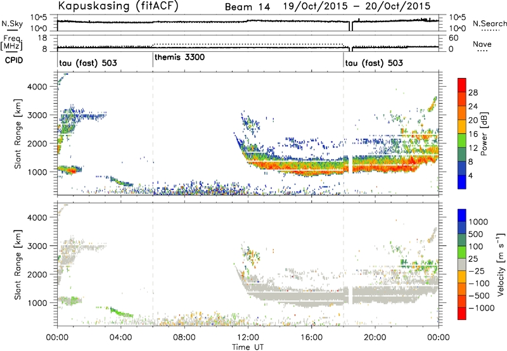Screen dimensions: 507x351
Task: Click the data gap near 18:30 in power panel
Action: click(x=350, y=165)
